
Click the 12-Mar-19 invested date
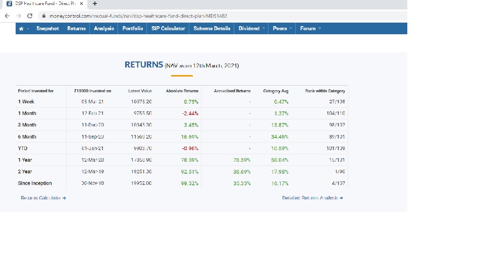click(x=92, y=172)
